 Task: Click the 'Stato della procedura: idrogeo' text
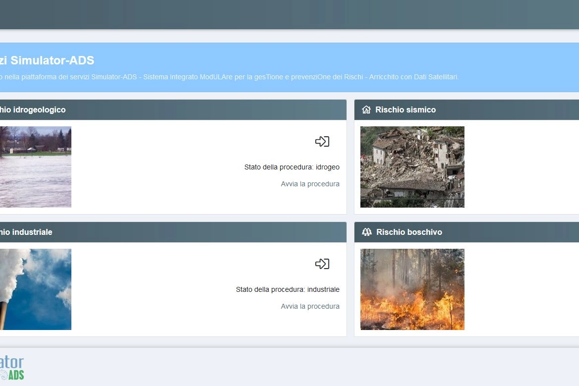point(291,167)
